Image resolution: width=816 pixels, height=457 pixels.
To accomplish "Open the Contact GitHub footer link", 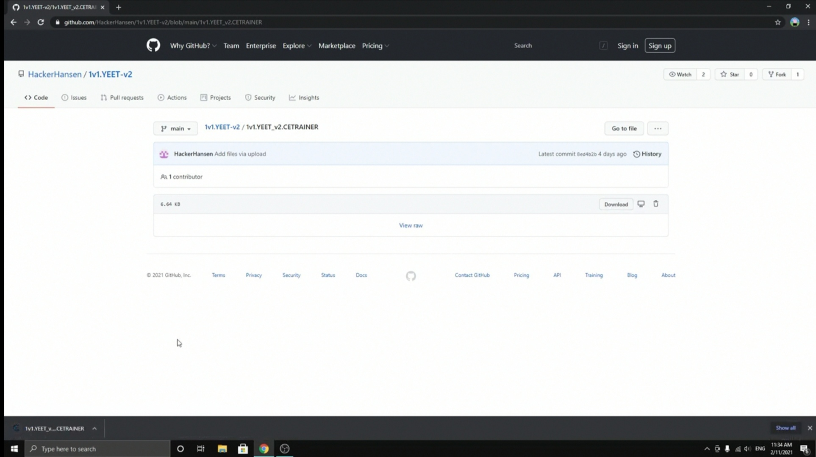I will pyautogui.click(x=472, y=275).
